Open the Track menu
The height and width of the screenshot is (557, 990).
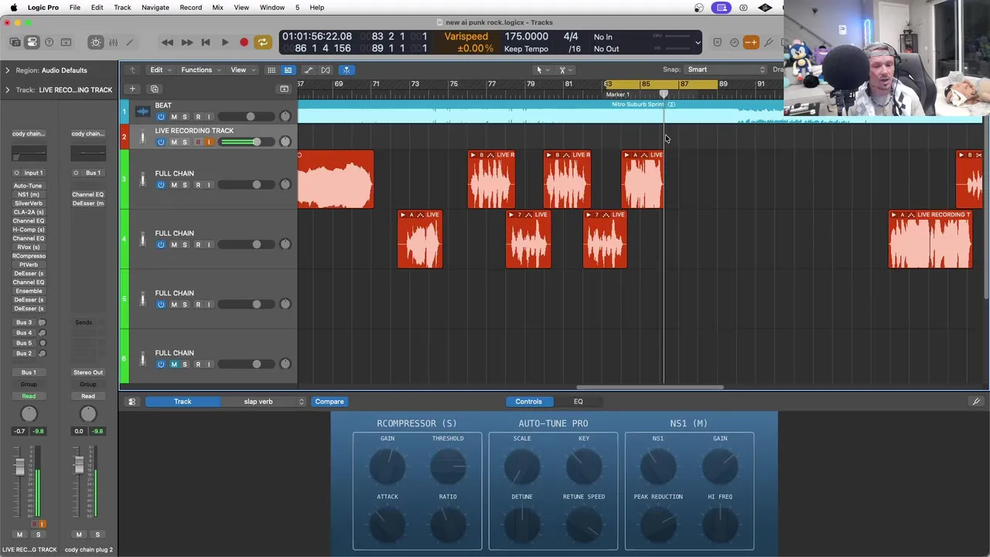pos(122,7)
